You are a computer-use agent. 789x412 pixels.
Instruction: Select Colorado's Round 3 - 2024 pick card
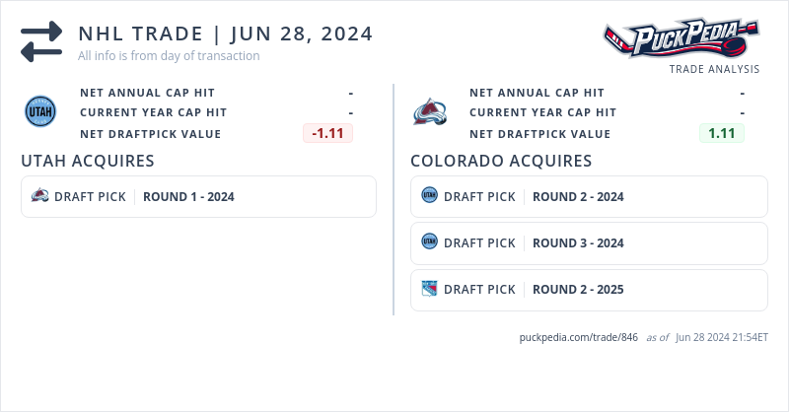coord(589,242)
